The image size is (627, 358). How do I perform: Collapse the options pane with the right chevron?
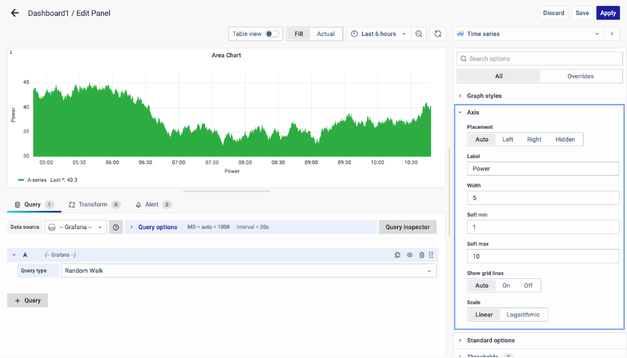click(x=612, y=34)
